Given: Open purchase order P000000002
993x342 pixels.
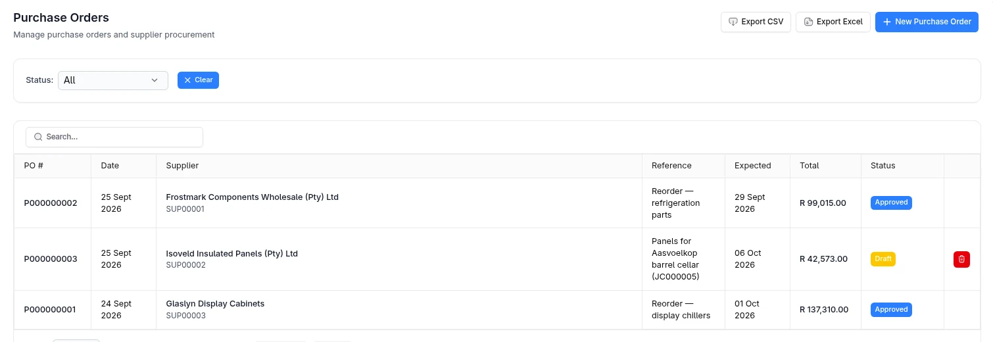Looking at the screenshot, I should click(x=51, y=203).
